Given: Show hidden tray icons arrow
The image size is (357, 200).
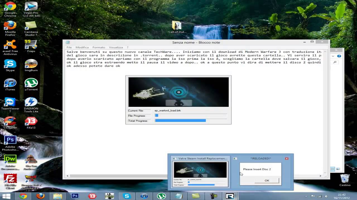Looking at the screenshot, I should [x=306, y=196].
